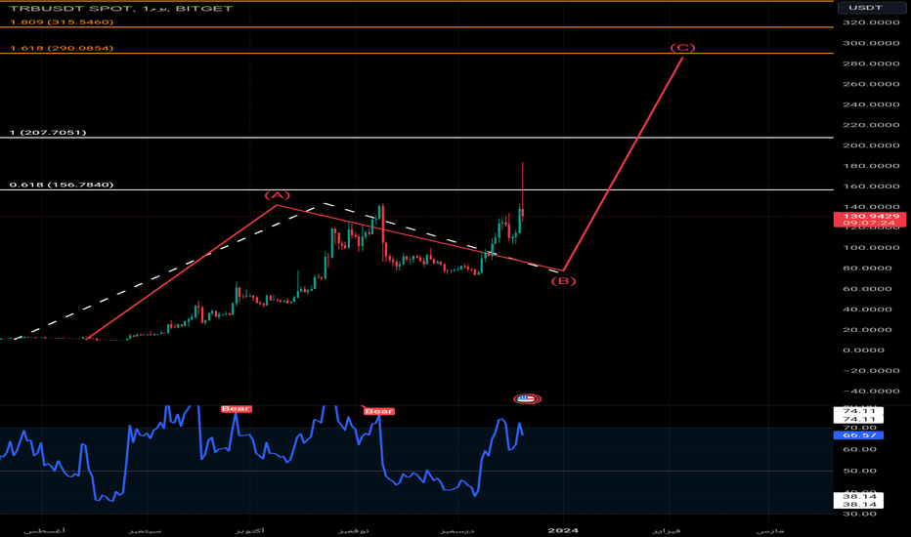This screenshot has width=911, height=537.
Task: Select the 1.618 (290.0854) Fibonacci label
Action: (x=62, y=48)
